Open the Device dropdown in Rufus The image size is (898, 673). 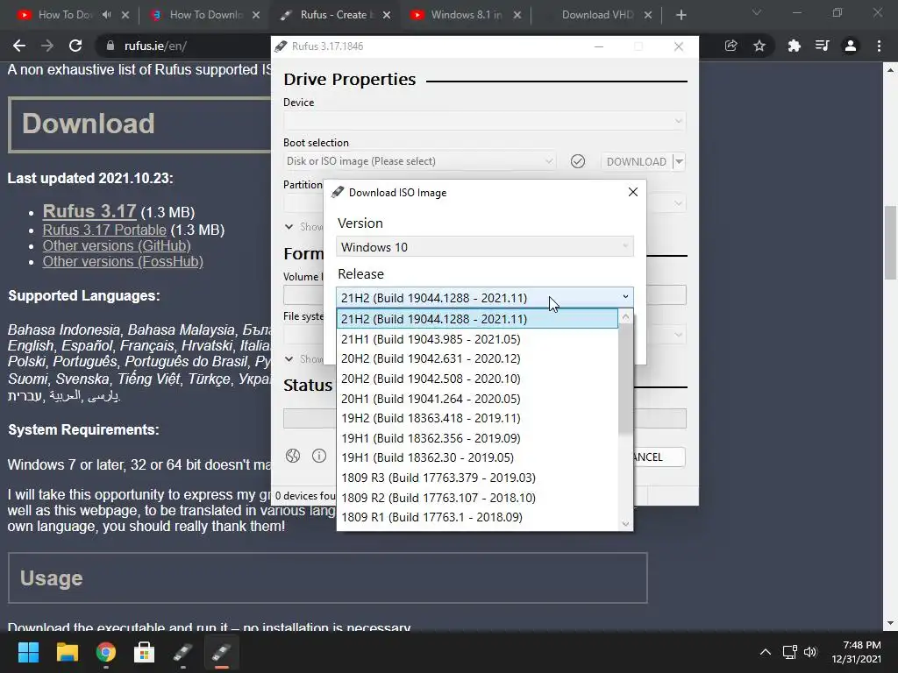[x=484, y=121]
